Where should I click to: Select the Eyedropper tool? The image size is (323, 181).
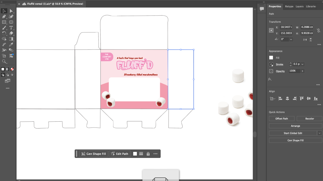[x=11, y=44]
